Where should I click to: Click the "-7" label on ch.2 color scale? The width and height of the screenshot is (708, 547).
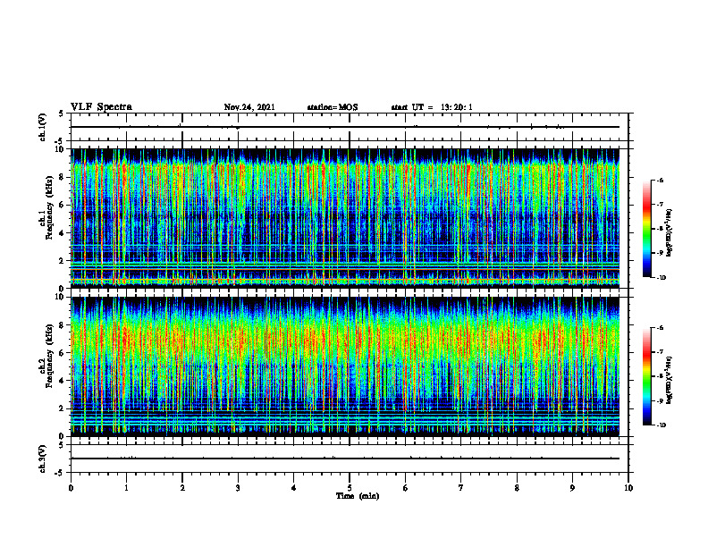point(660,352)
